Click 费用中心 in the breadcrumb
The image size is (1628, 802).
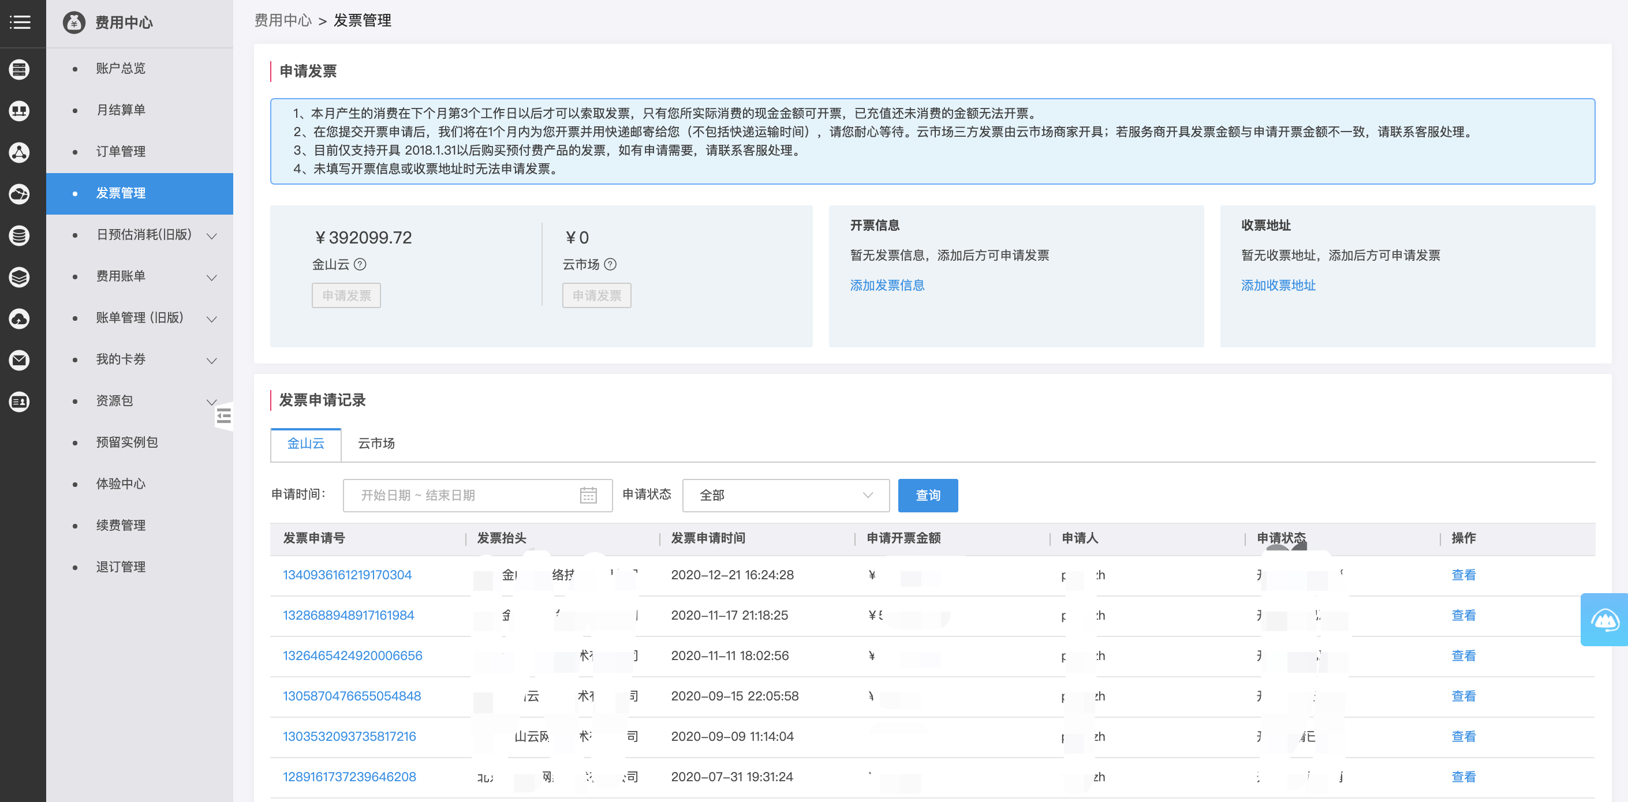283,21
